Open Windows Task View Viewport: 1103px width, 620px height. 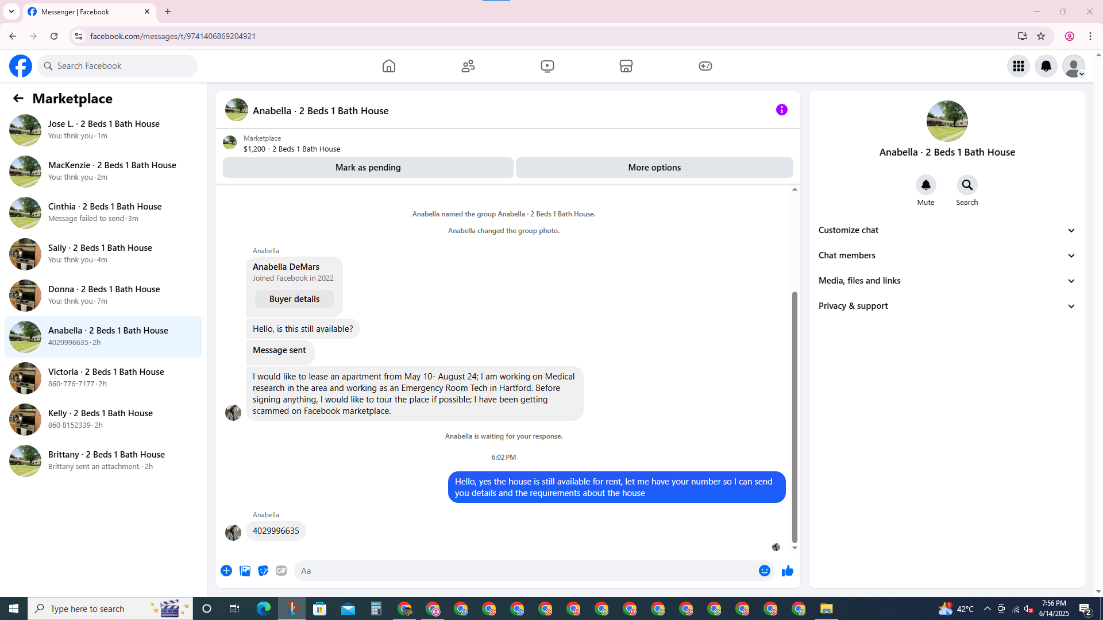point(234,609)
